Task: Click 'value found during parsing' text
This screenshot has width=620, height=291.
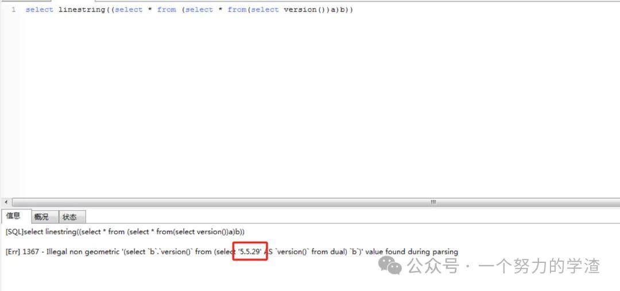Action: click(412, 251)
